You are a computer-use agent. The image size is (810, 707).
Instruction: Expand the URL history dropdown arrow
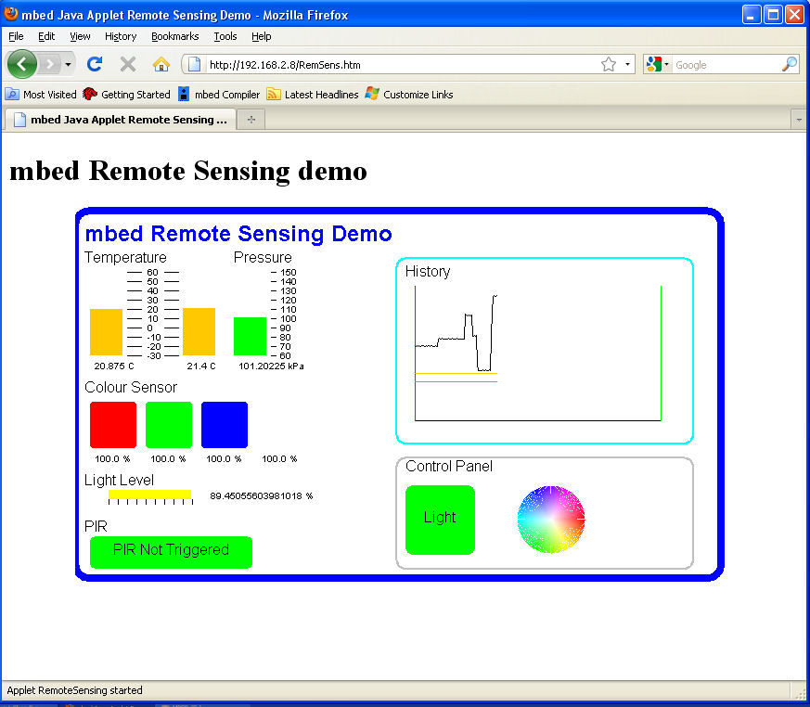coord(628,64)
